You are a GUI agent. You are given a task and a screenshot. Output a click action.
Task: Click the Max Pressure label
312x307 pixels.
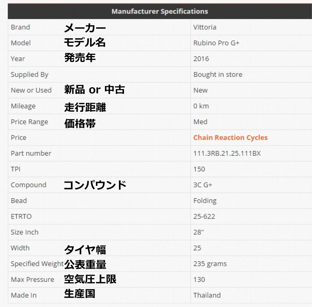coord(32,280)
